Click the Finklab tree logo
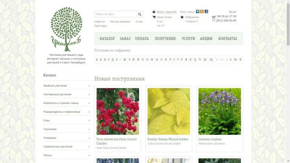This screenshot has width=290, height=163. tap(66, 29)
